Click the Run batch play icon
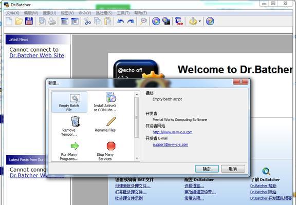This screenshot has height=205, width=296. coord(156,21)
